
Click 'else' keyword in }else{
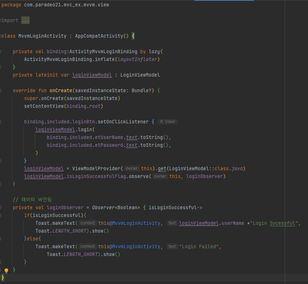point(33,239)
